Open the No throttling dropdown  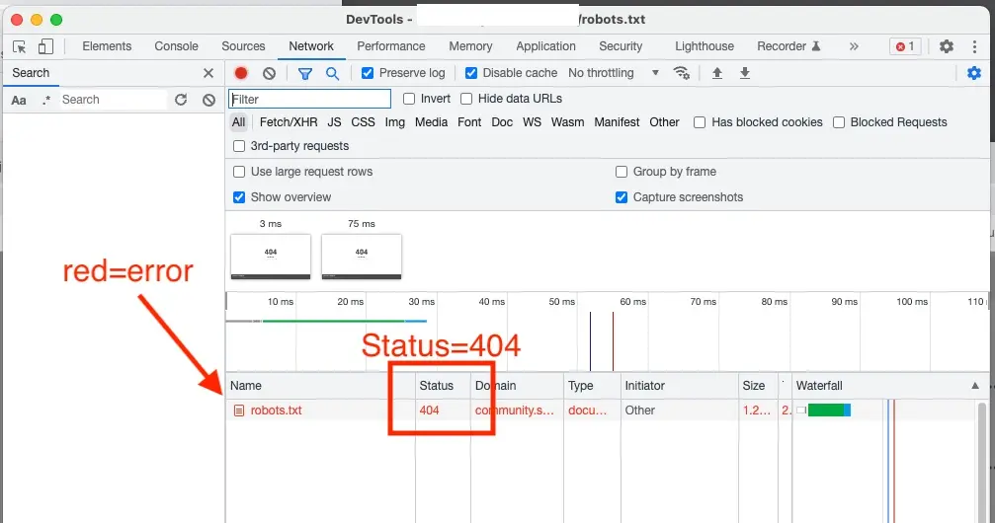point(614,73)
